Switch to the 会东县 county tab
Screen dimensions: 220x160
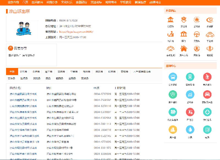[x=23, y=72]
